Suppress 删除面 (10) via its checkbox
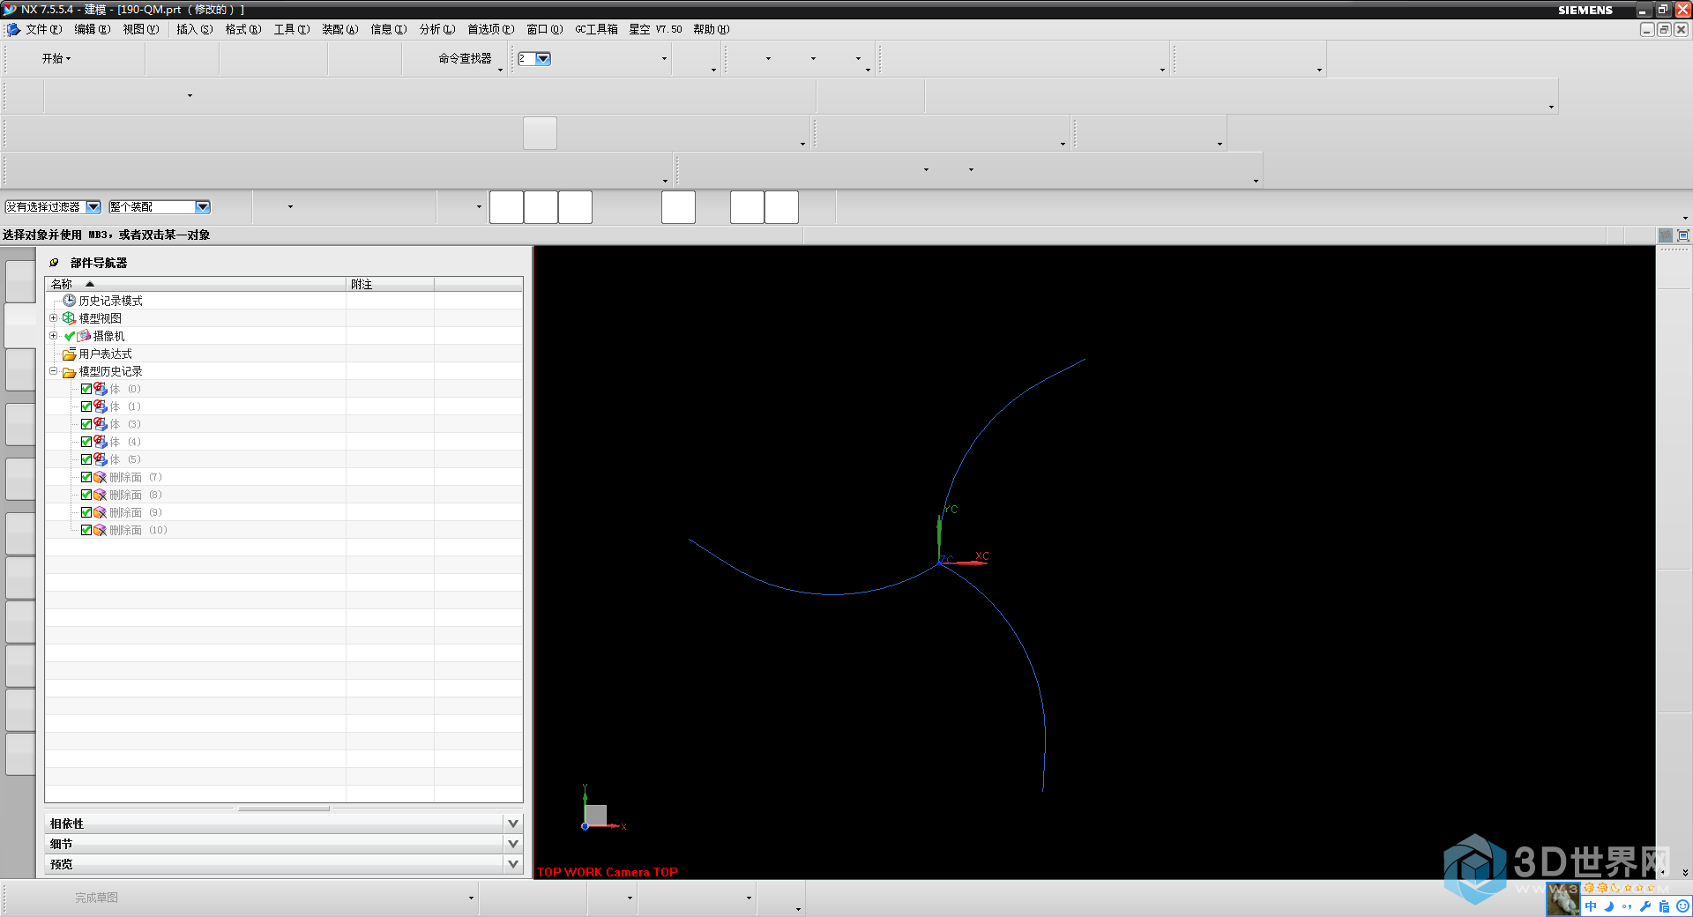 pyautogui.click(x=86, y=530)
